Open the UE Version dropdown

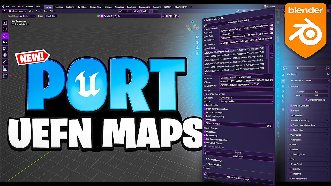pyautogui.click(x=246, y=98)
